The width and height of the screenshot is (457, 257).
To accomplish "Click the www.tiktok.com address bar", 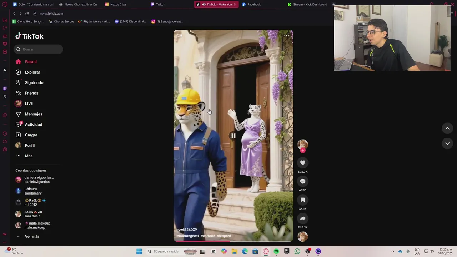I will click(51, 14).
